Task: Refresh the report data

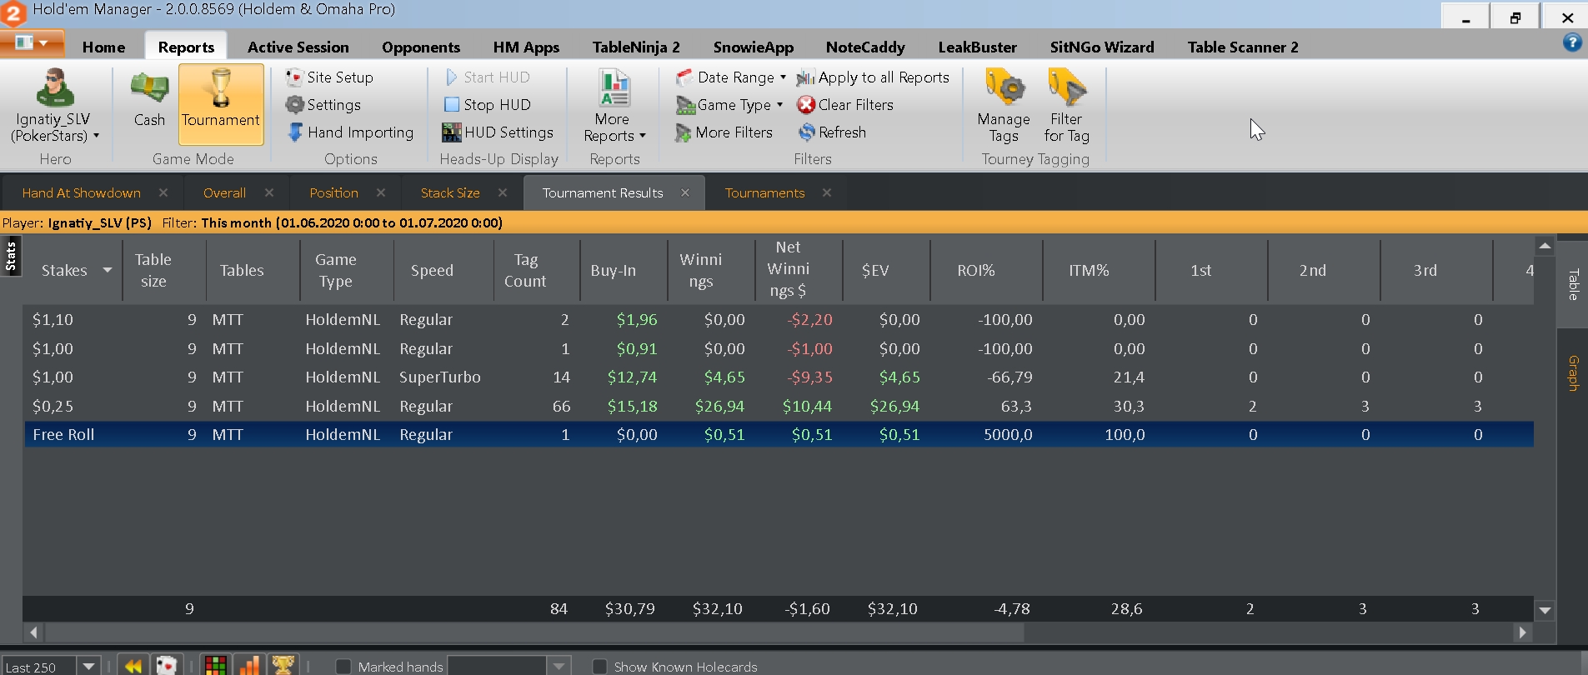Action: 833,132
